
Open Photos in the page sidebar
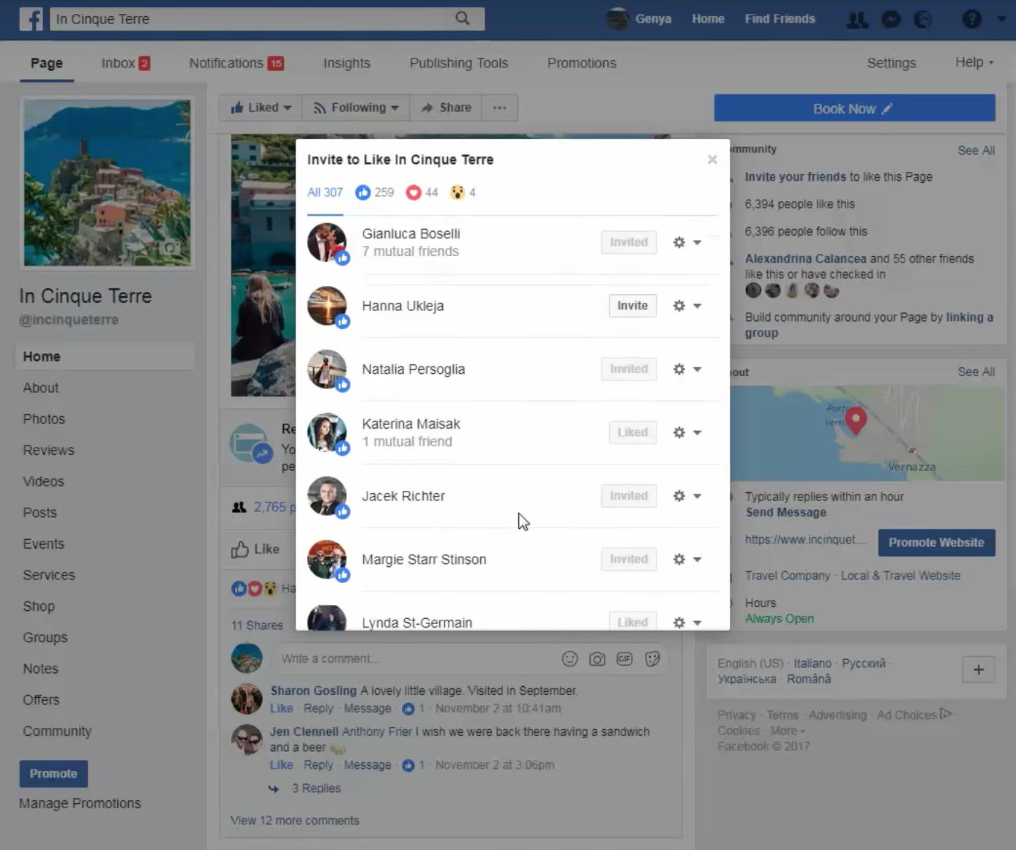[x=44, y=419]
